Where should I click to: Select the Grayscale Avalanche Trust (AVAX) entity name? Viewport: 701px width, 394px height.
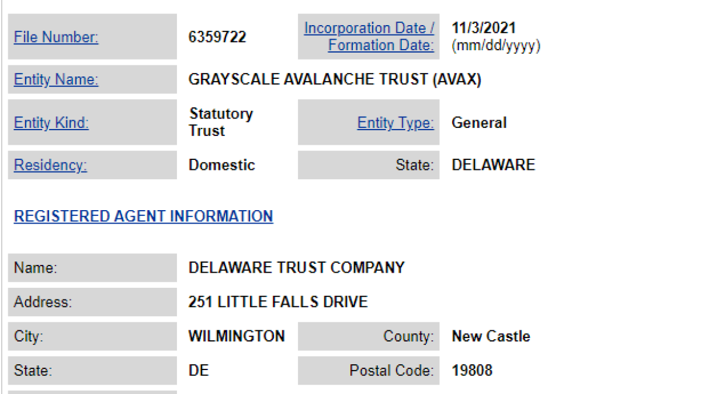335,79
